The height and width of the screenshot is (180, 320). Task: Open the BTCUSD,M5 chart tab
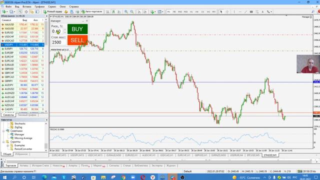click(253, 155)
